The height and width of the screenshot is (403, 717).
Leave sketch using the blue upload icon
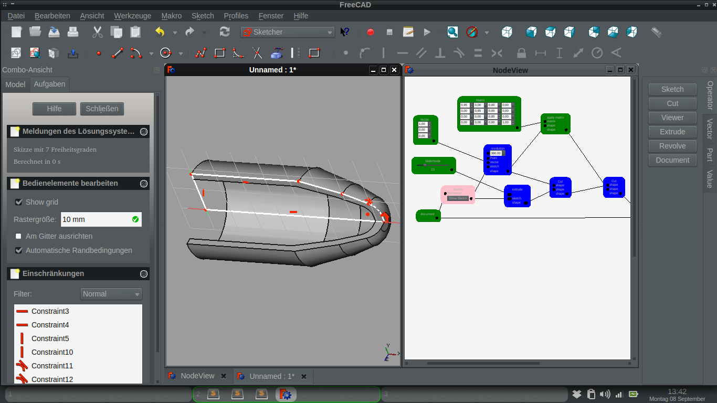[73, 53]
